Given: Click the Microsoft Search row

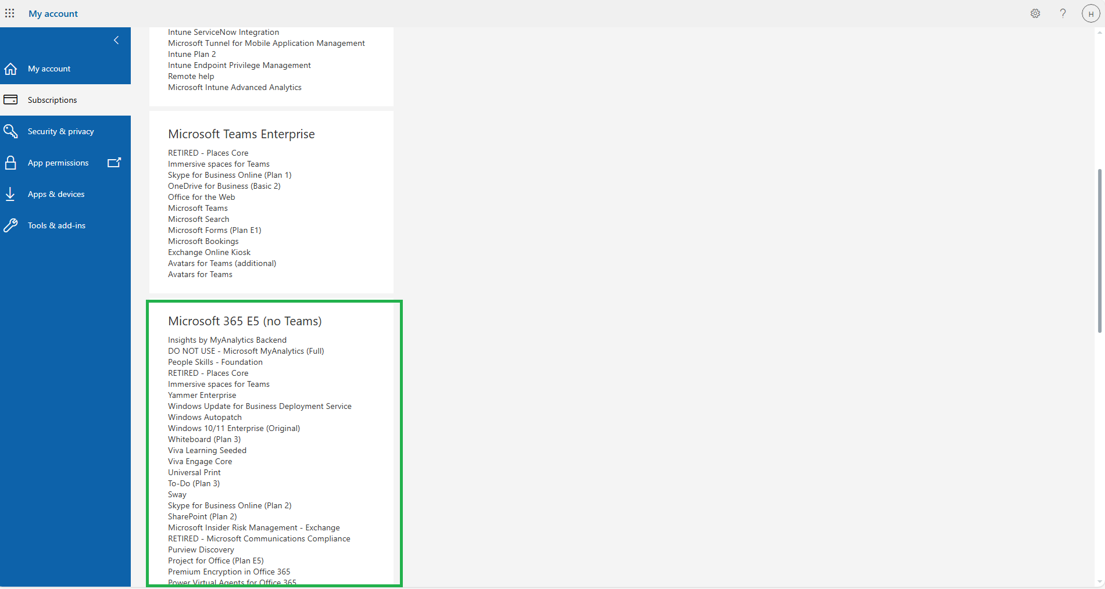Looking at the screenshot, I should coord(199,219).
